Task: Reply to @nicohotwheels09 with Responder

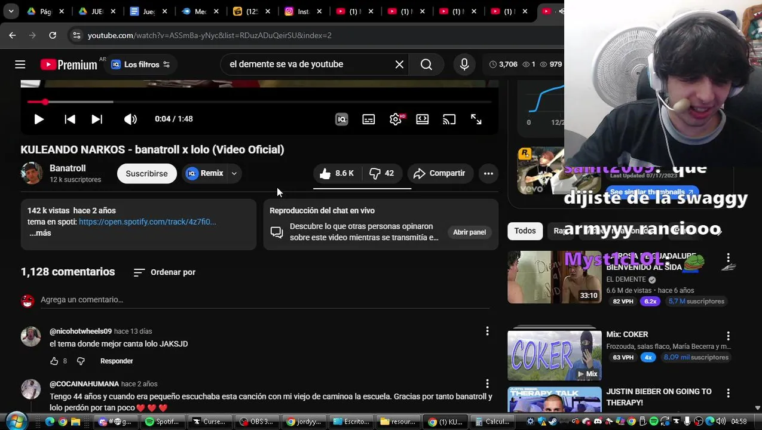Action: coord(117,361)
